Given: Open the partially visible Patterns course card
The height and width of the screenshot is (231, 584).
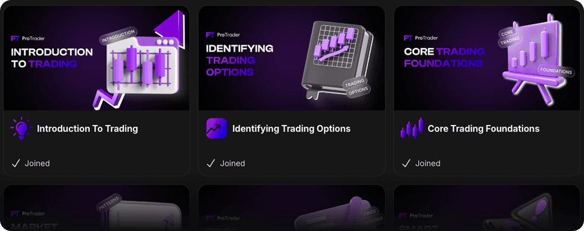Looking at the screenshot, I should coord(96,207).
